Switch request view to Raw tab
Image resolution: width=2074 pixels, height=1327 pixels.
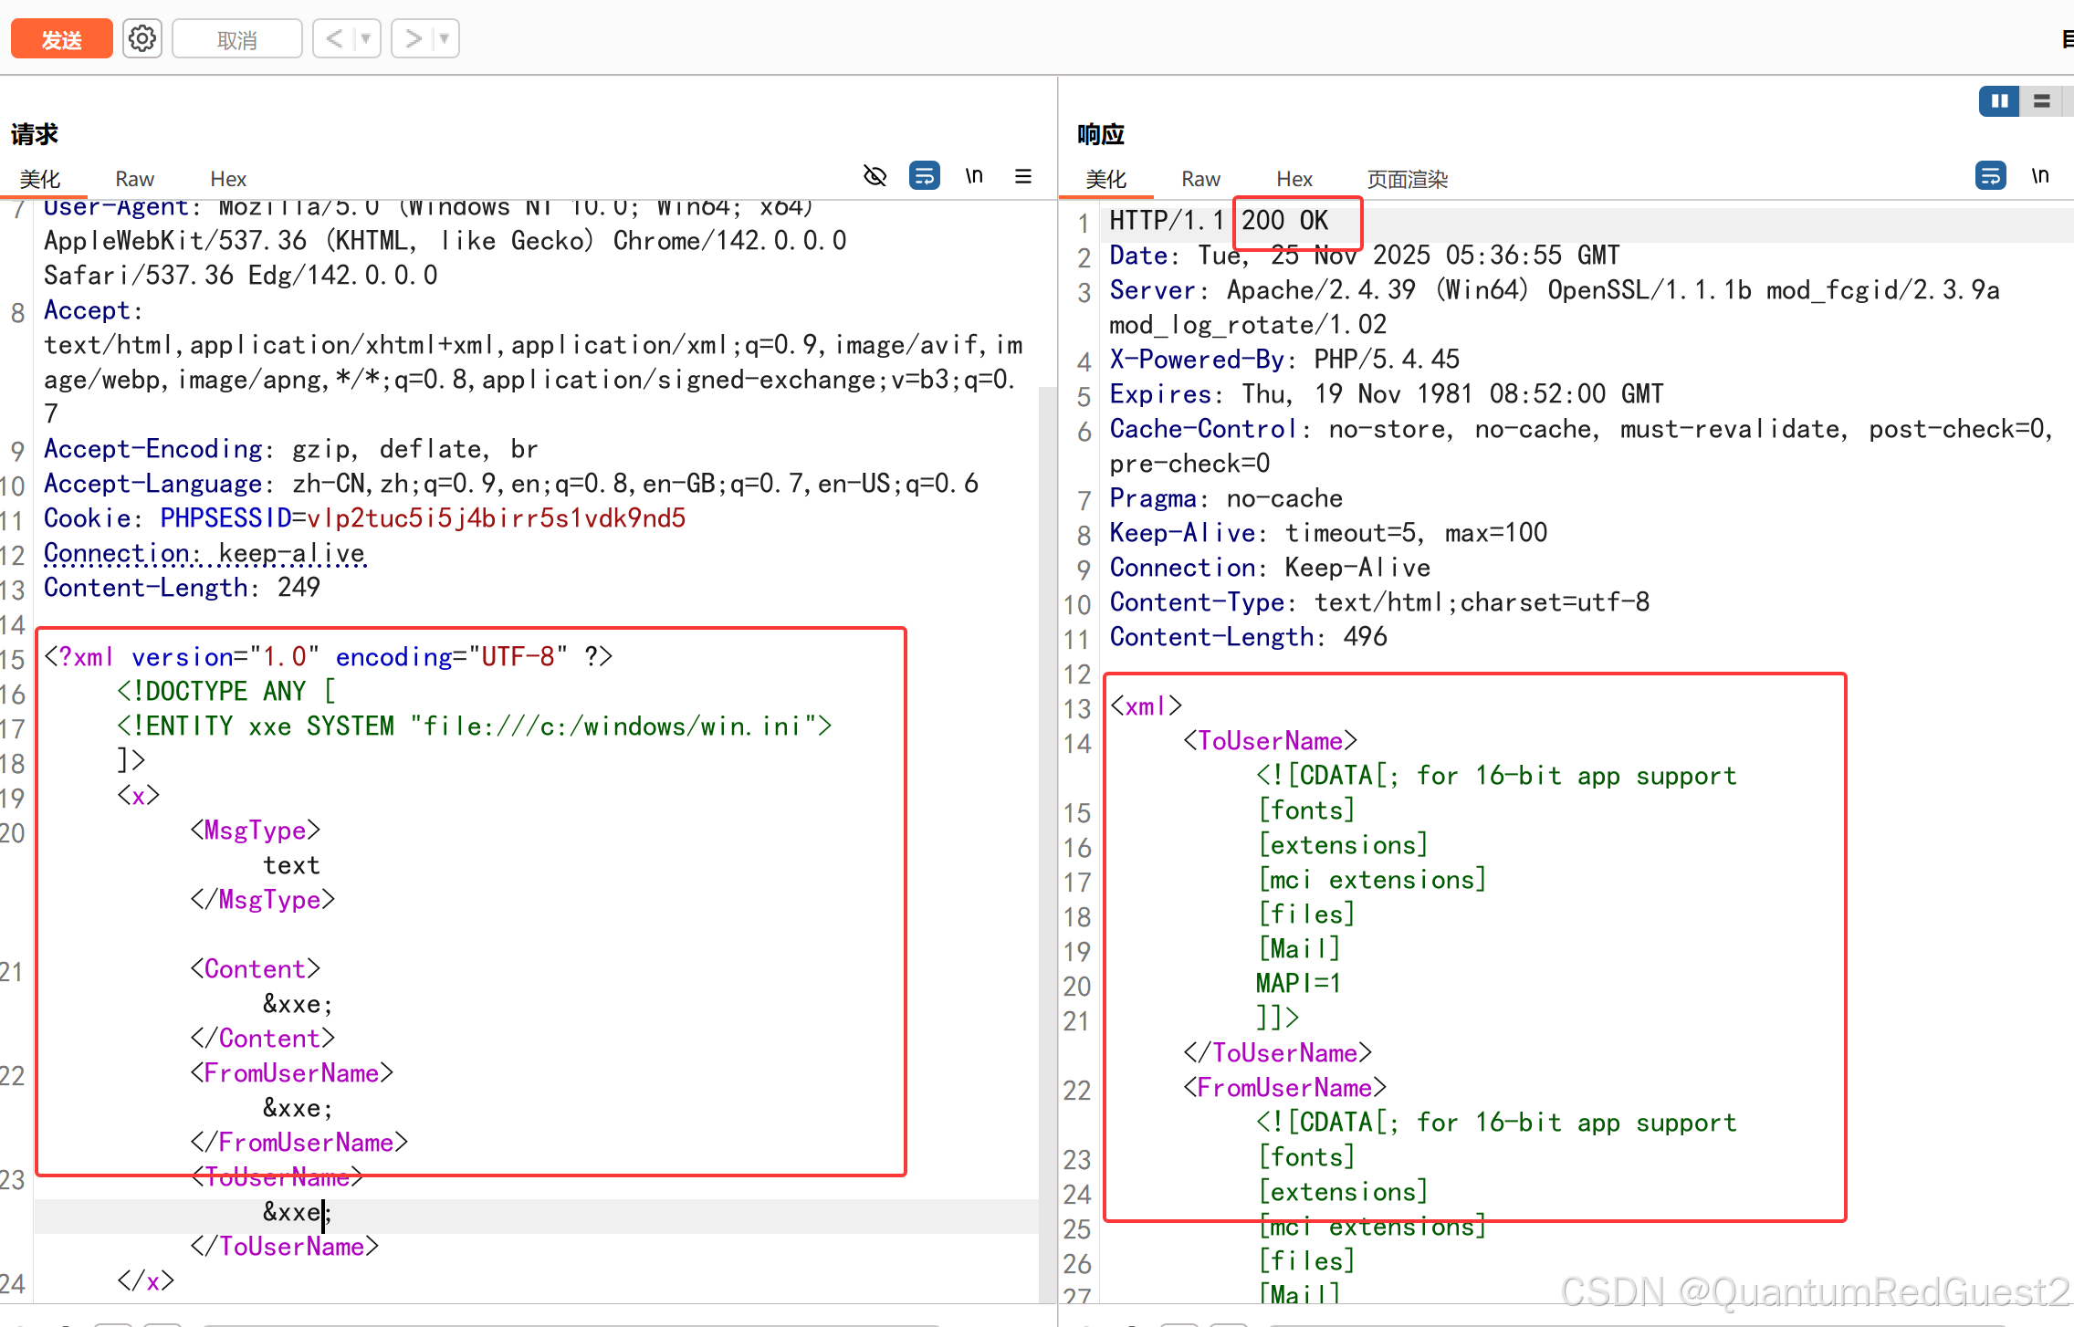135,179
